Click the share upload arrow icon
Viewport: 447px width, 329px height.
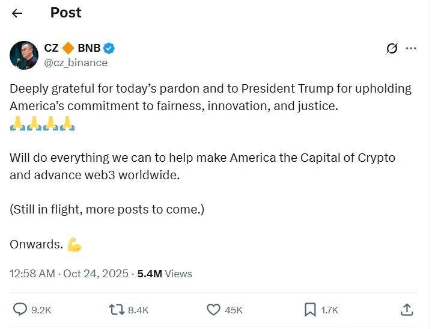407,309
